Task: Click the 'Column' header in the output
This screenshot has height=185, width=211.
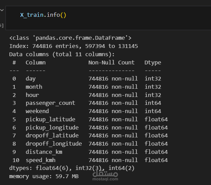Action: pyautogui.click(x=35, y=62)
